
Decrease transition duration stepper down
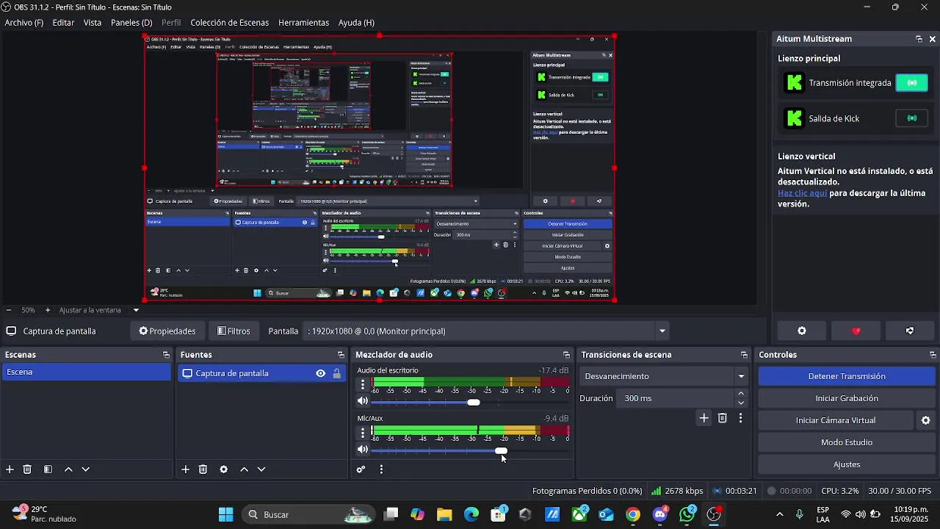tap(741, 403)
